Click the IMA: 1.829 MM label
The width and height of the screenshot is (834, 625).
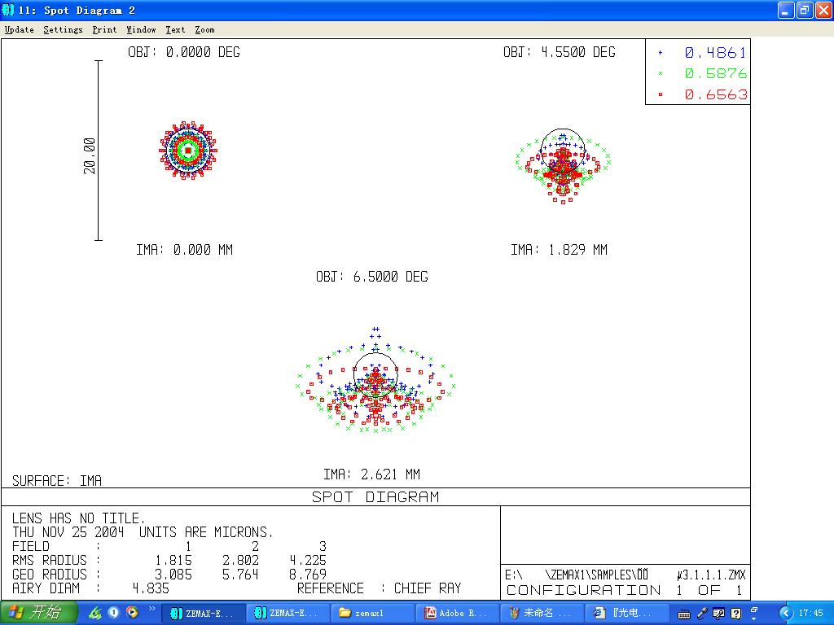pyautogui.click(x=559, y=250)
